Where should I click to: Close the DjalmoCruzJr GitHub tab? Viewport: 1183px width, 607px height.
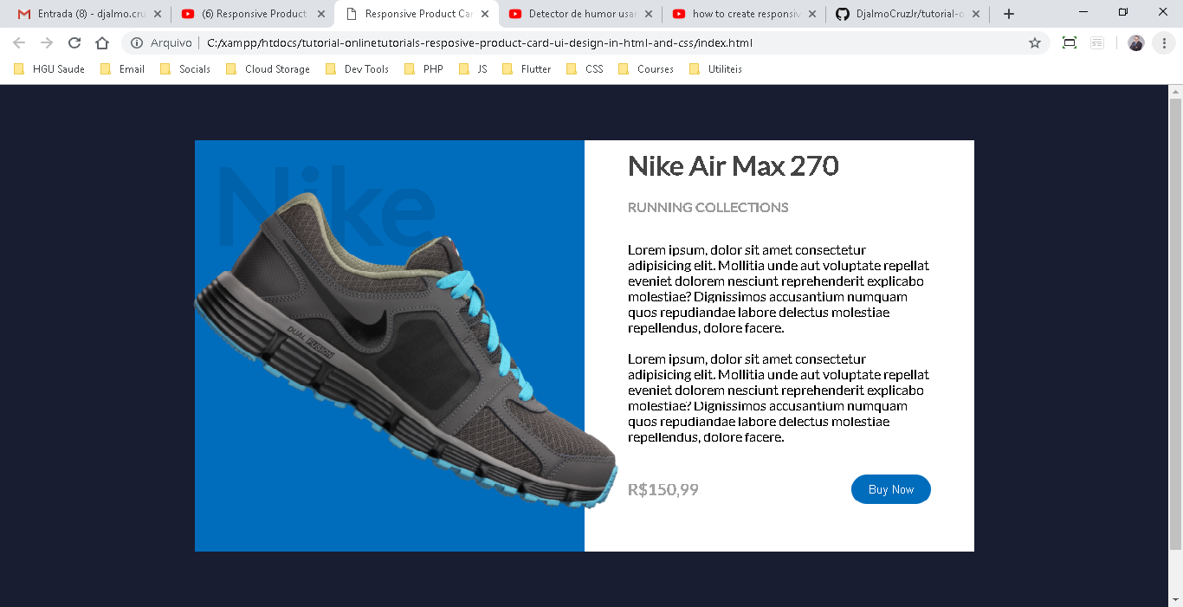coord(976,14)
